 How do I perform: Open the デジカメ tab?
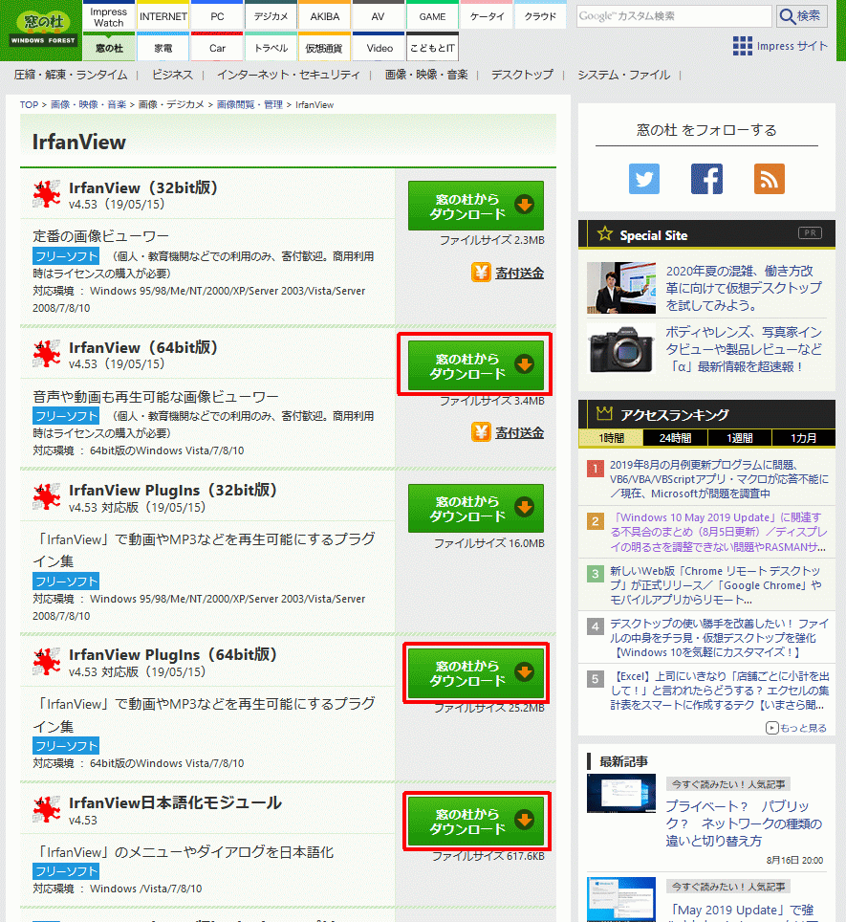271,16
